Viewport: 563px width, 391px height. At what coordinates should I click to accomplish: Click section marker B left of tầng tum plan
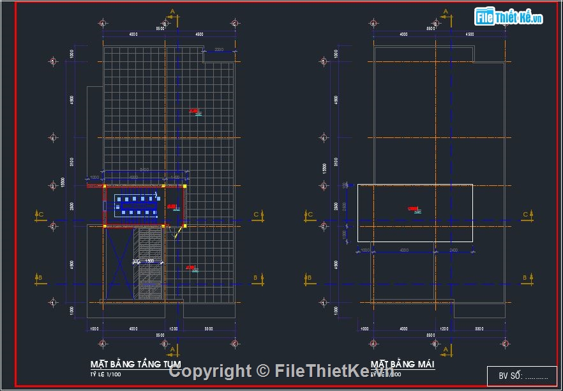coord(40,279)
